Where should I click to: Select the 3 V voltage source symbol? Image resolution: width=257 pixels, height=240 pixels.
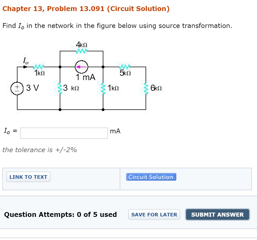(17, 88)
